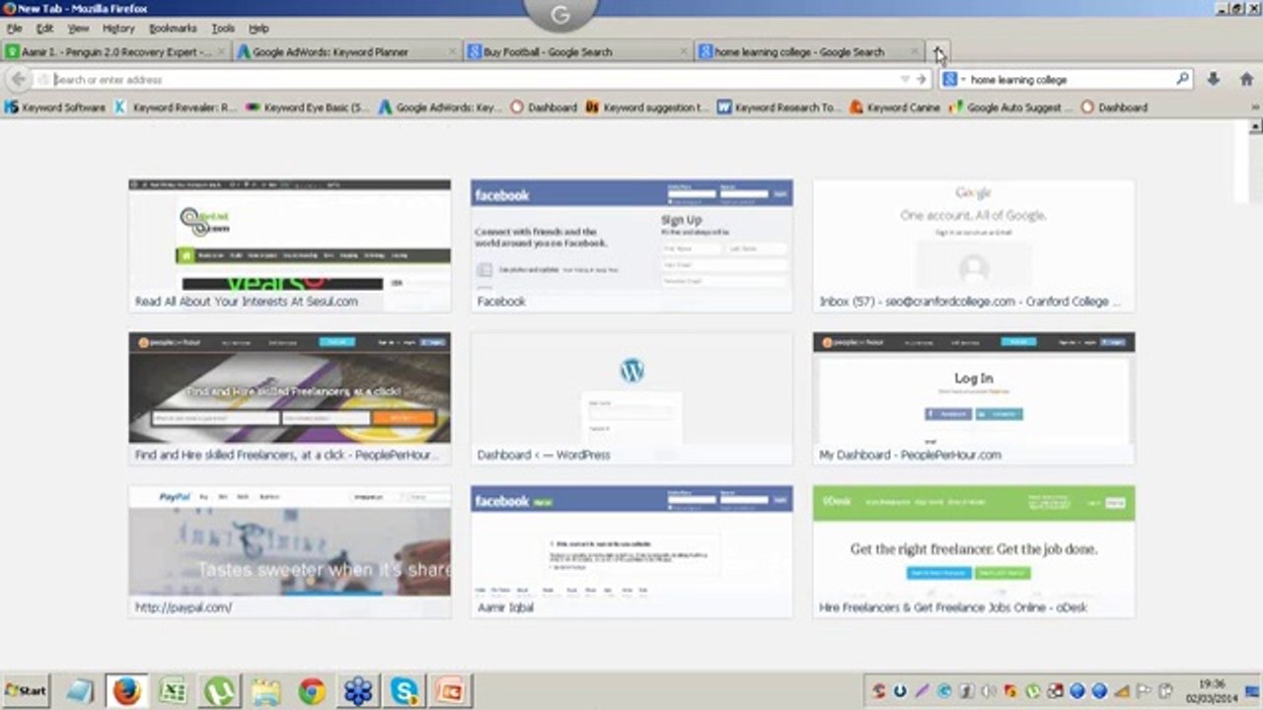Image resolution: width=1263 pixels, height=710 pixels.
Task: Open the Sesul.com thumbnail tile
Action: click(289, 246)
